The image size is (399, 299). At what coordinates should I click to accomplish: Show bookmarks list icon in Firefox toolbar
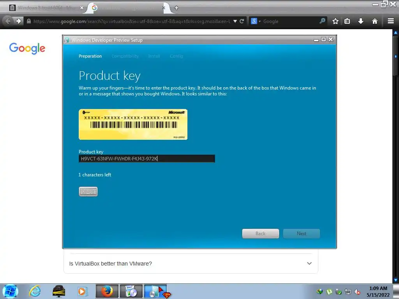coord(347,21)
